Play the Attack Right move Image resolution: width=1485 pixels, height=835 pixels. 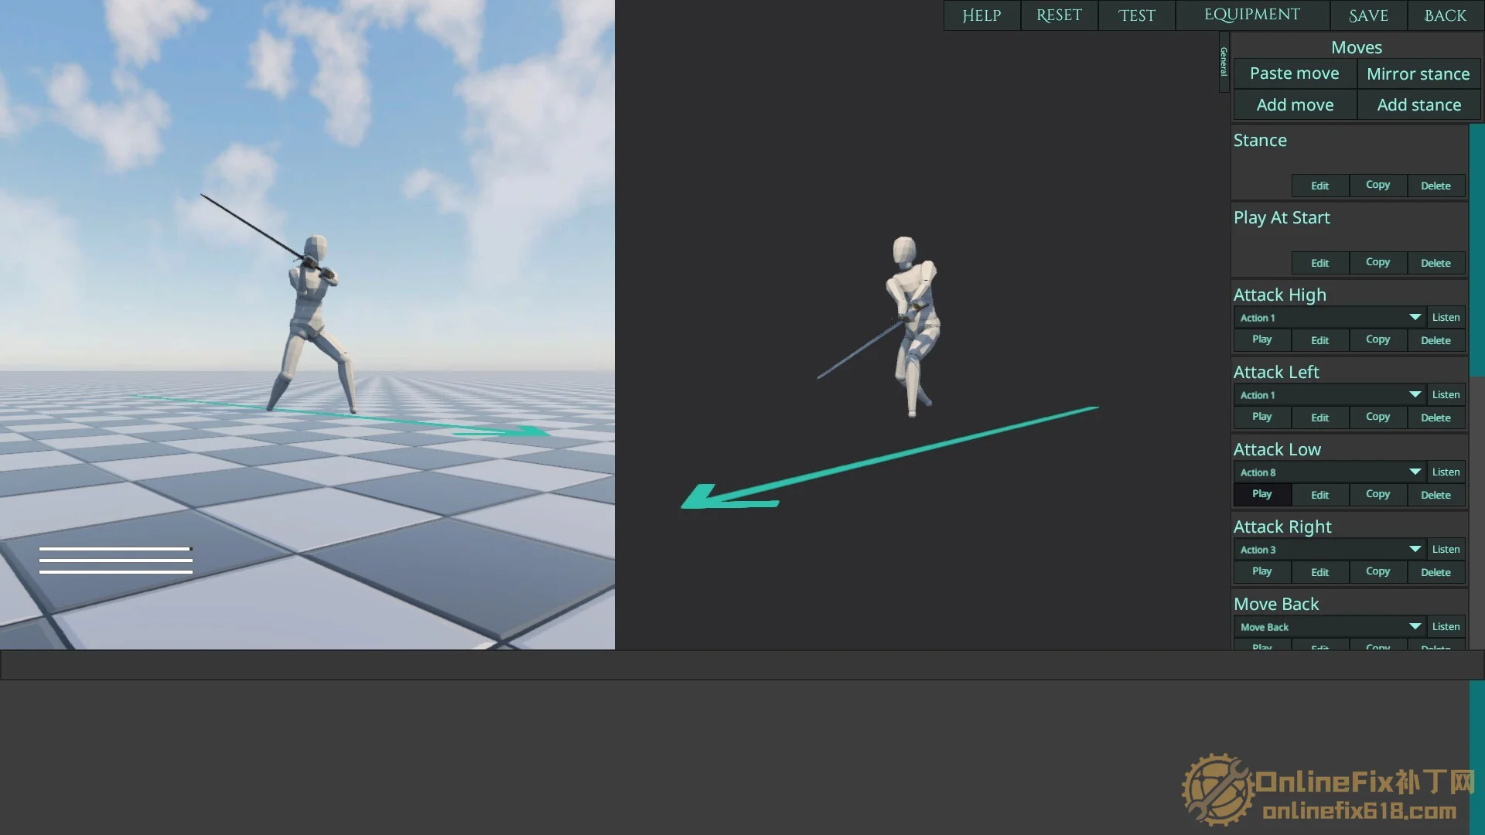coord(1261,571)
